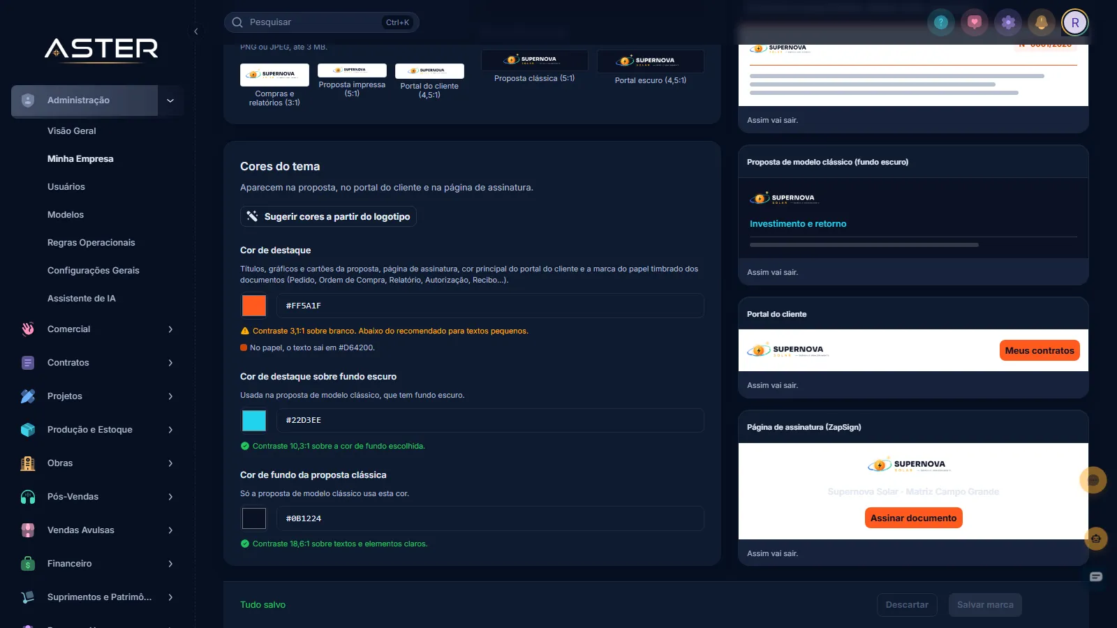Click the #FF5A1F hex input field

[490, 306]
